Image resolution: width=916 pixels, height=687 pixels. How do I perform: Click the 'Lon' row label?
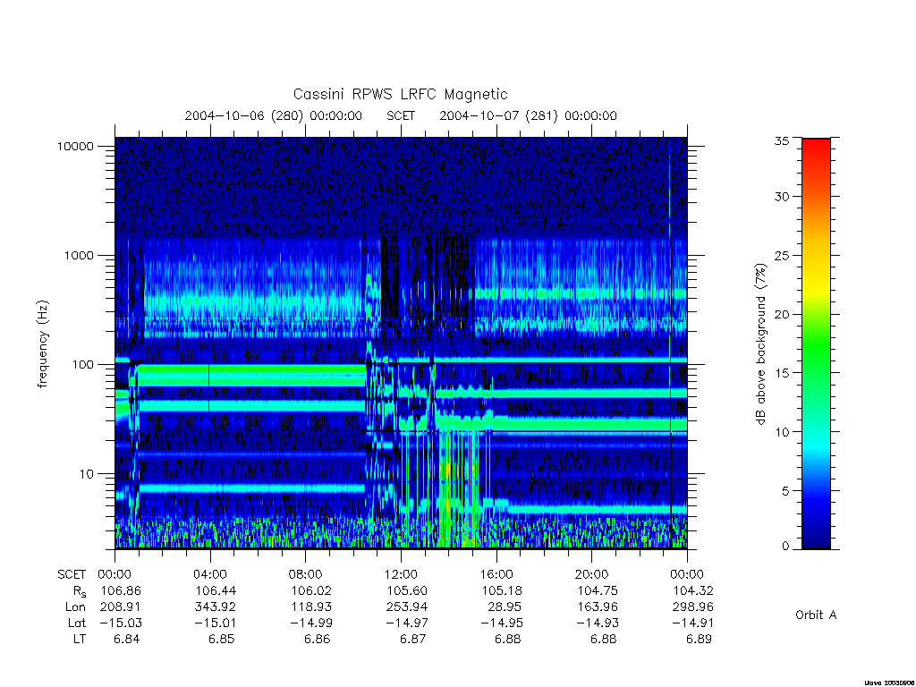tap(75, 607)
